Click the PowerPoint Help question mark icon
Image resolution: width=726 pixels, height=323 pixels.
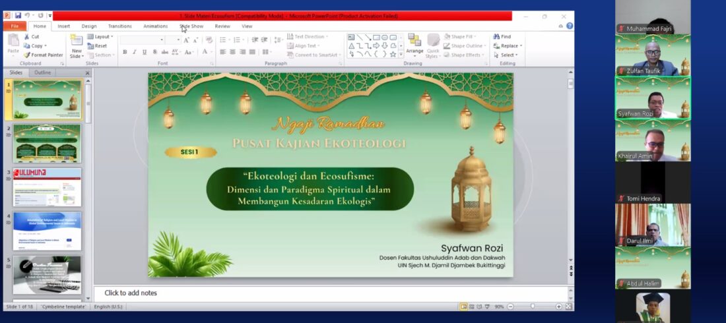[x=570, y=26]
